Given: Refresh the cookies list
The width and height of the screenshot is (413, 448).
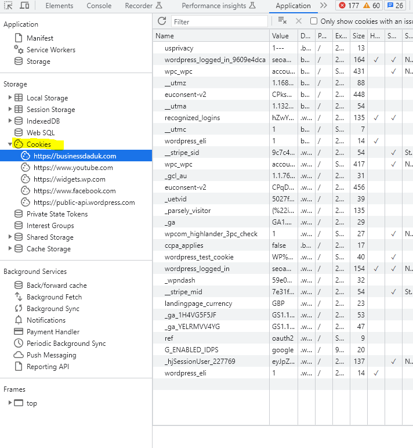Looking at the screenshot, I should pyautogui.click(x=162, y=21).
